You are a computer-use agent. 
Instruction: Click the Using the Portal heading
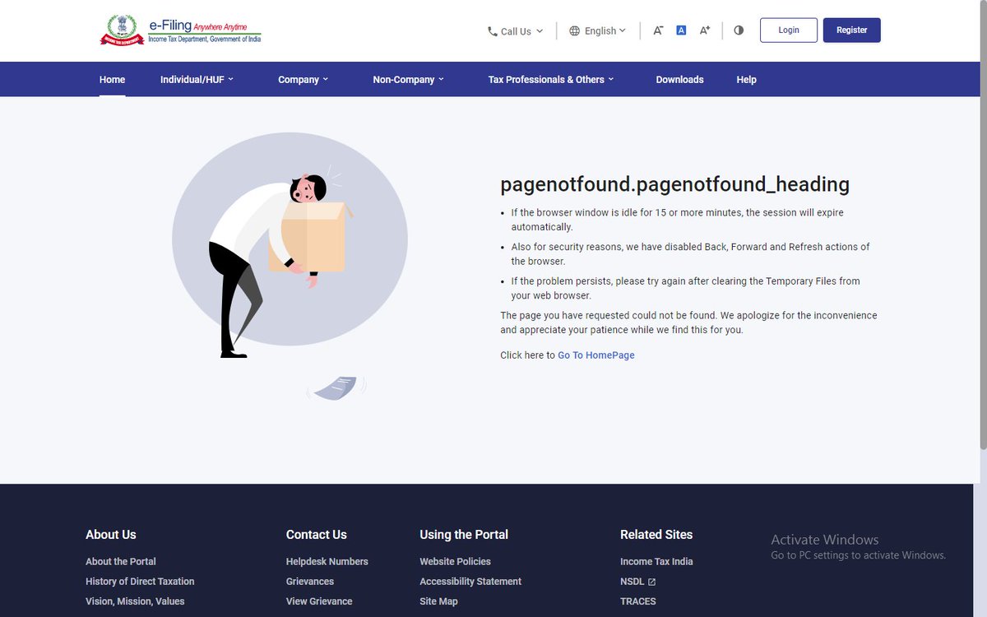[464, 535]
